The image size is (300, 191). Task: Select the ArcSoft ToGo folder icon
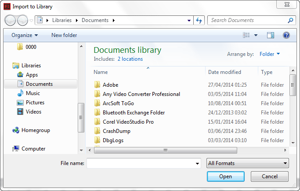tap(97, 103)
